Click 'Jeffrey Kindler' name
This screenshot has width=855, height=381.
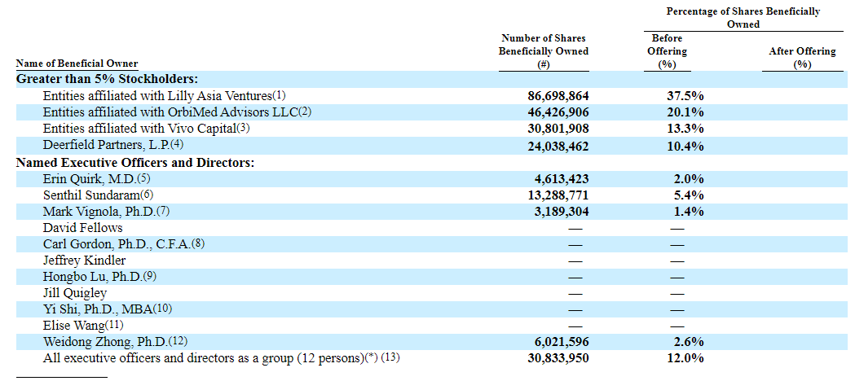click(85, 261)
